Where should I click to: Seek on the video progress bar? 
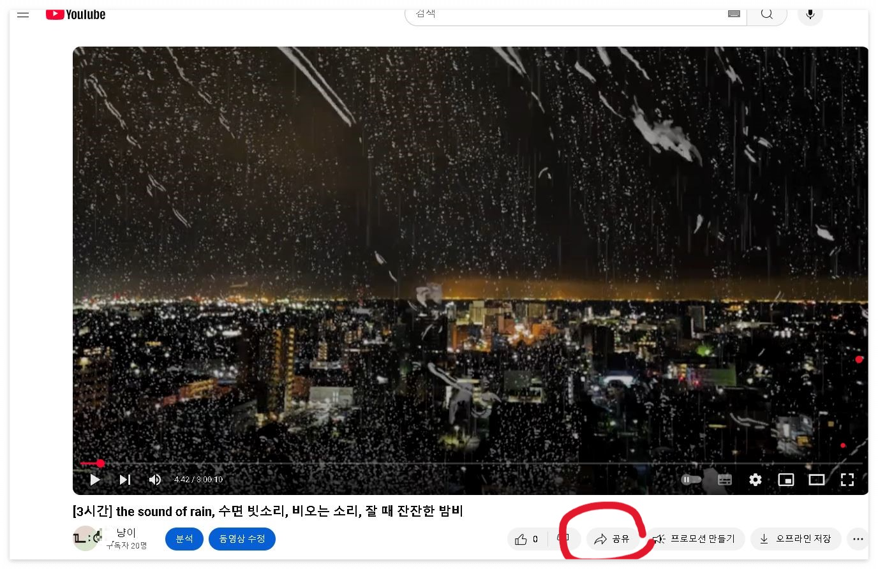pyautogui.click(x=471, y=464)
